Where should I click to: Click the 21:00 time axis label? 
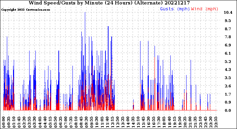(x=190, y=122)
